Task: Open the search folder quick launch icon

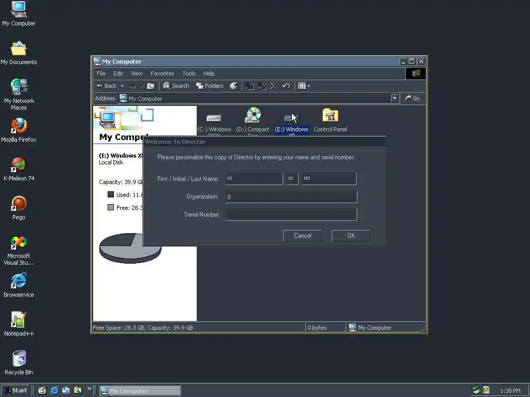Action: point(78,391)
